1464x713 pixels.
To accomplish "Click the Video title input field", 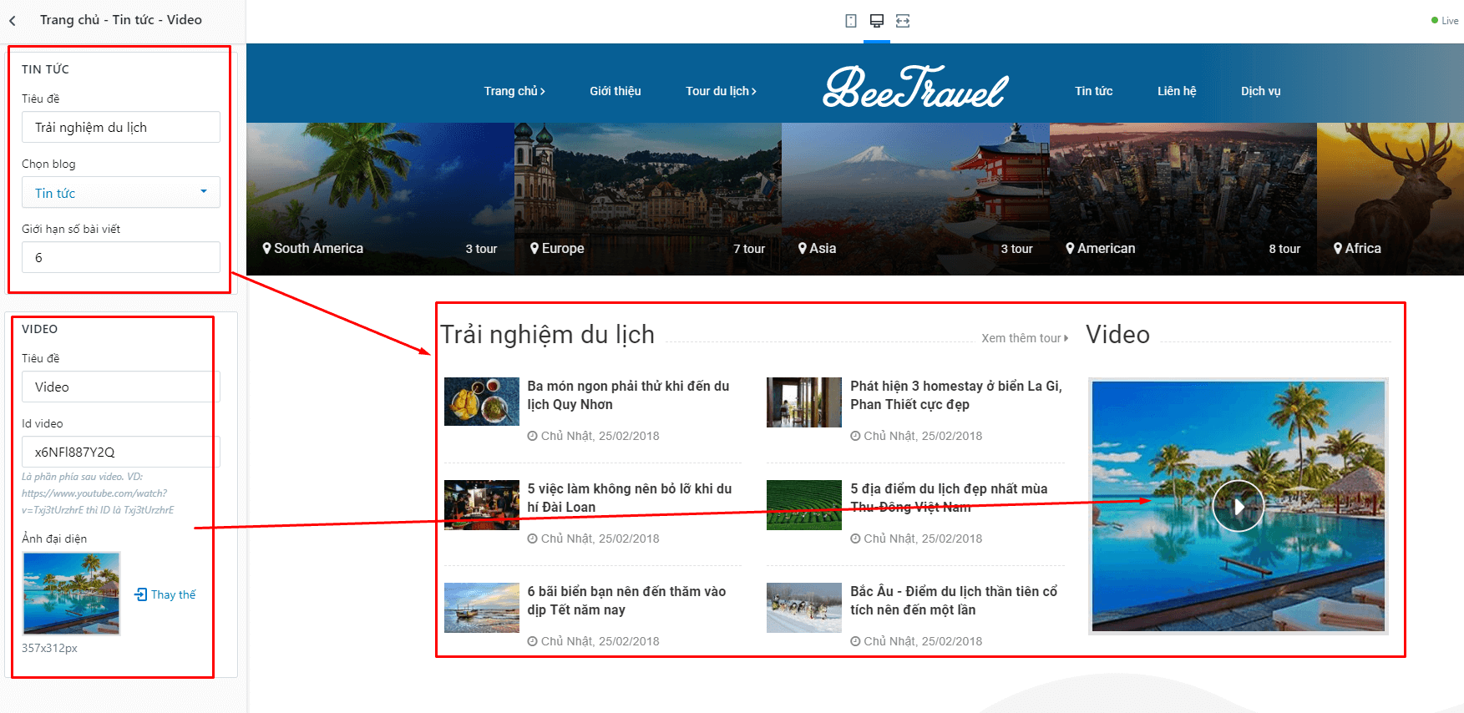I will [121, 387].
